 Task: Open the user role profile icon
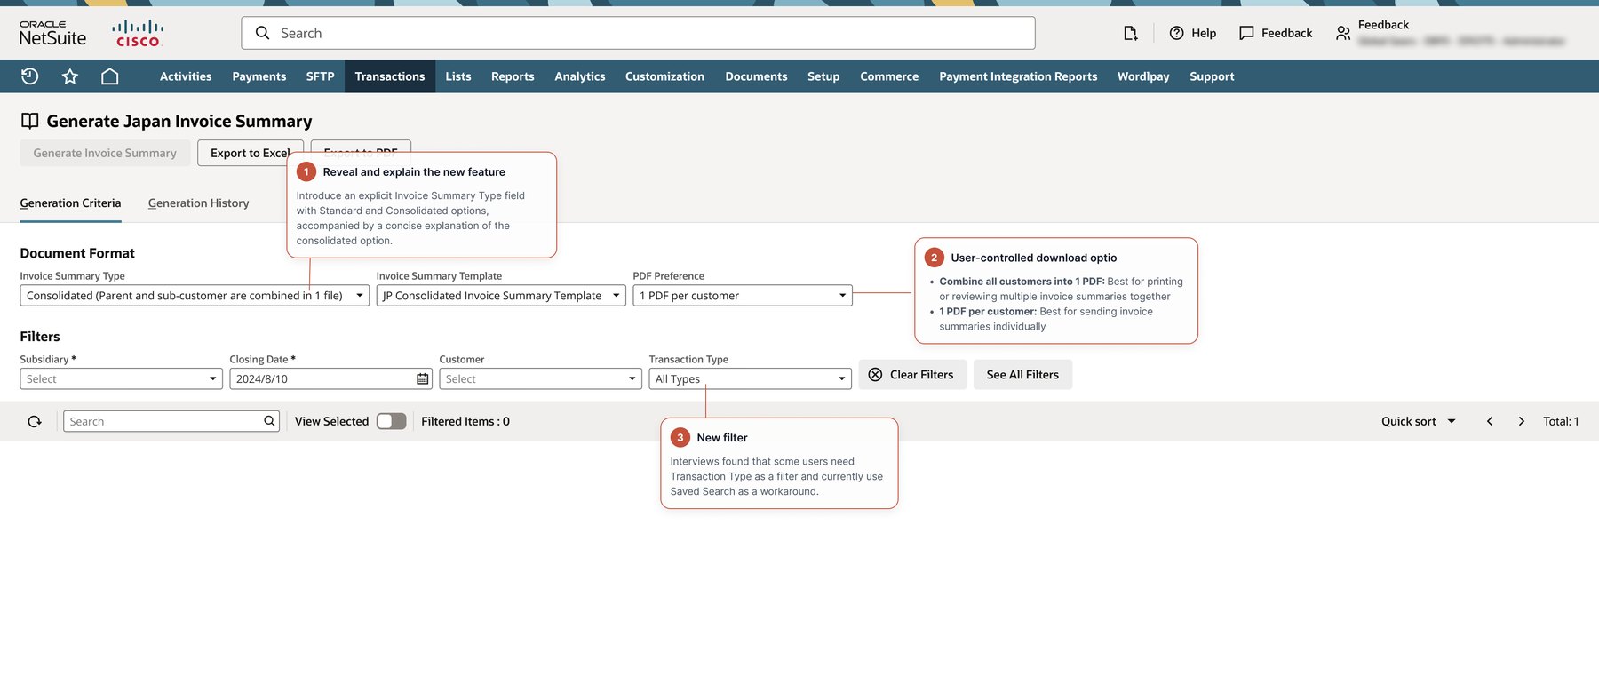coord(1343,33)
